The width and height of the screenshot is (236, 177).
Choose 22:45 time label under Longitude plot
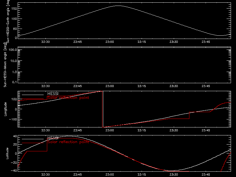(x=78, y=130)
